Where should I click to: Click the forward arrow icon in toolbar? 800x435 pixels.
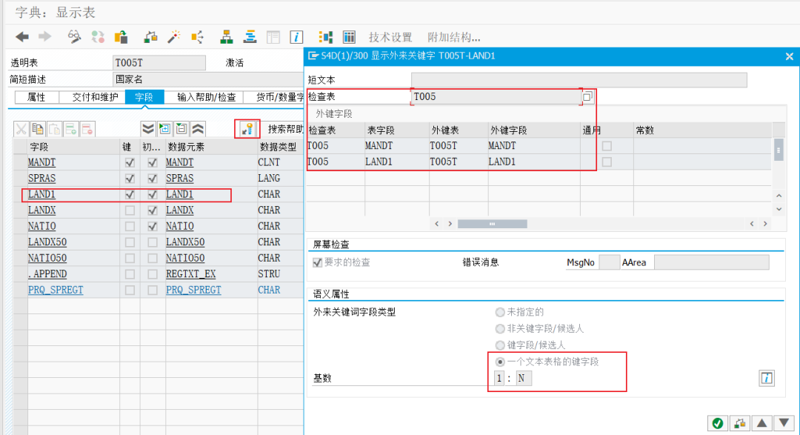[45, 37]
